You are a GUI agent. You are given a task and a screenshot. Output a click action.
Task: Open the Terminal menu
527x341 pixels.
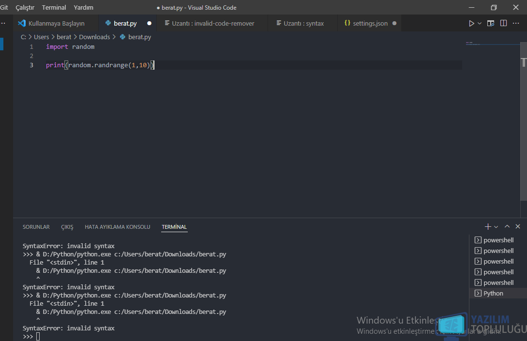tap(54, 7)
